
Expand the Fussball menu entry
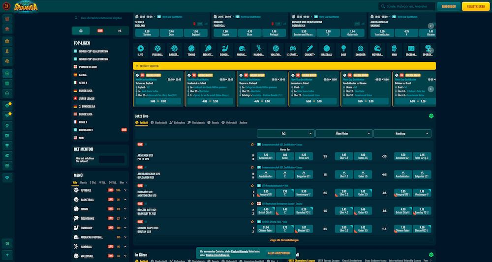pyautogui.click(x=125, y=190)
